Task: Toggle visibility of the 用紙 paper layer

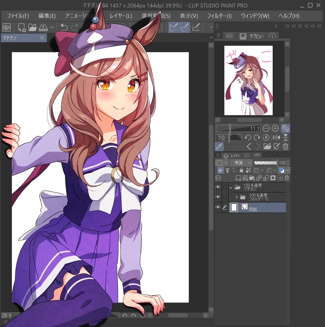Action: (218, 207)
